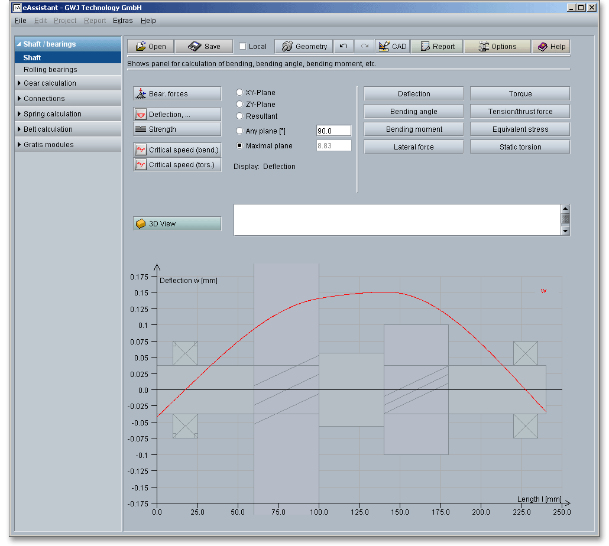Image resolution: width=609 pixels, height=546 pixels.
Task: Click the undo arrow button
Action: (344, 47)
